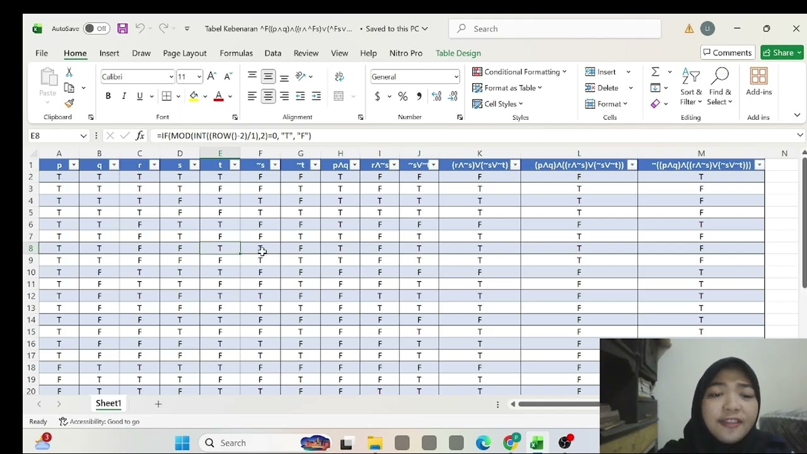
Task: Open the Calibri font name dropdown
Action: click(171, 77)
